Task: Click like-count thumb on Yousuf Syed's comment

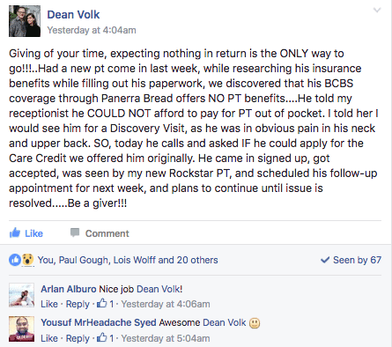Action: click(x=101, y=337)
